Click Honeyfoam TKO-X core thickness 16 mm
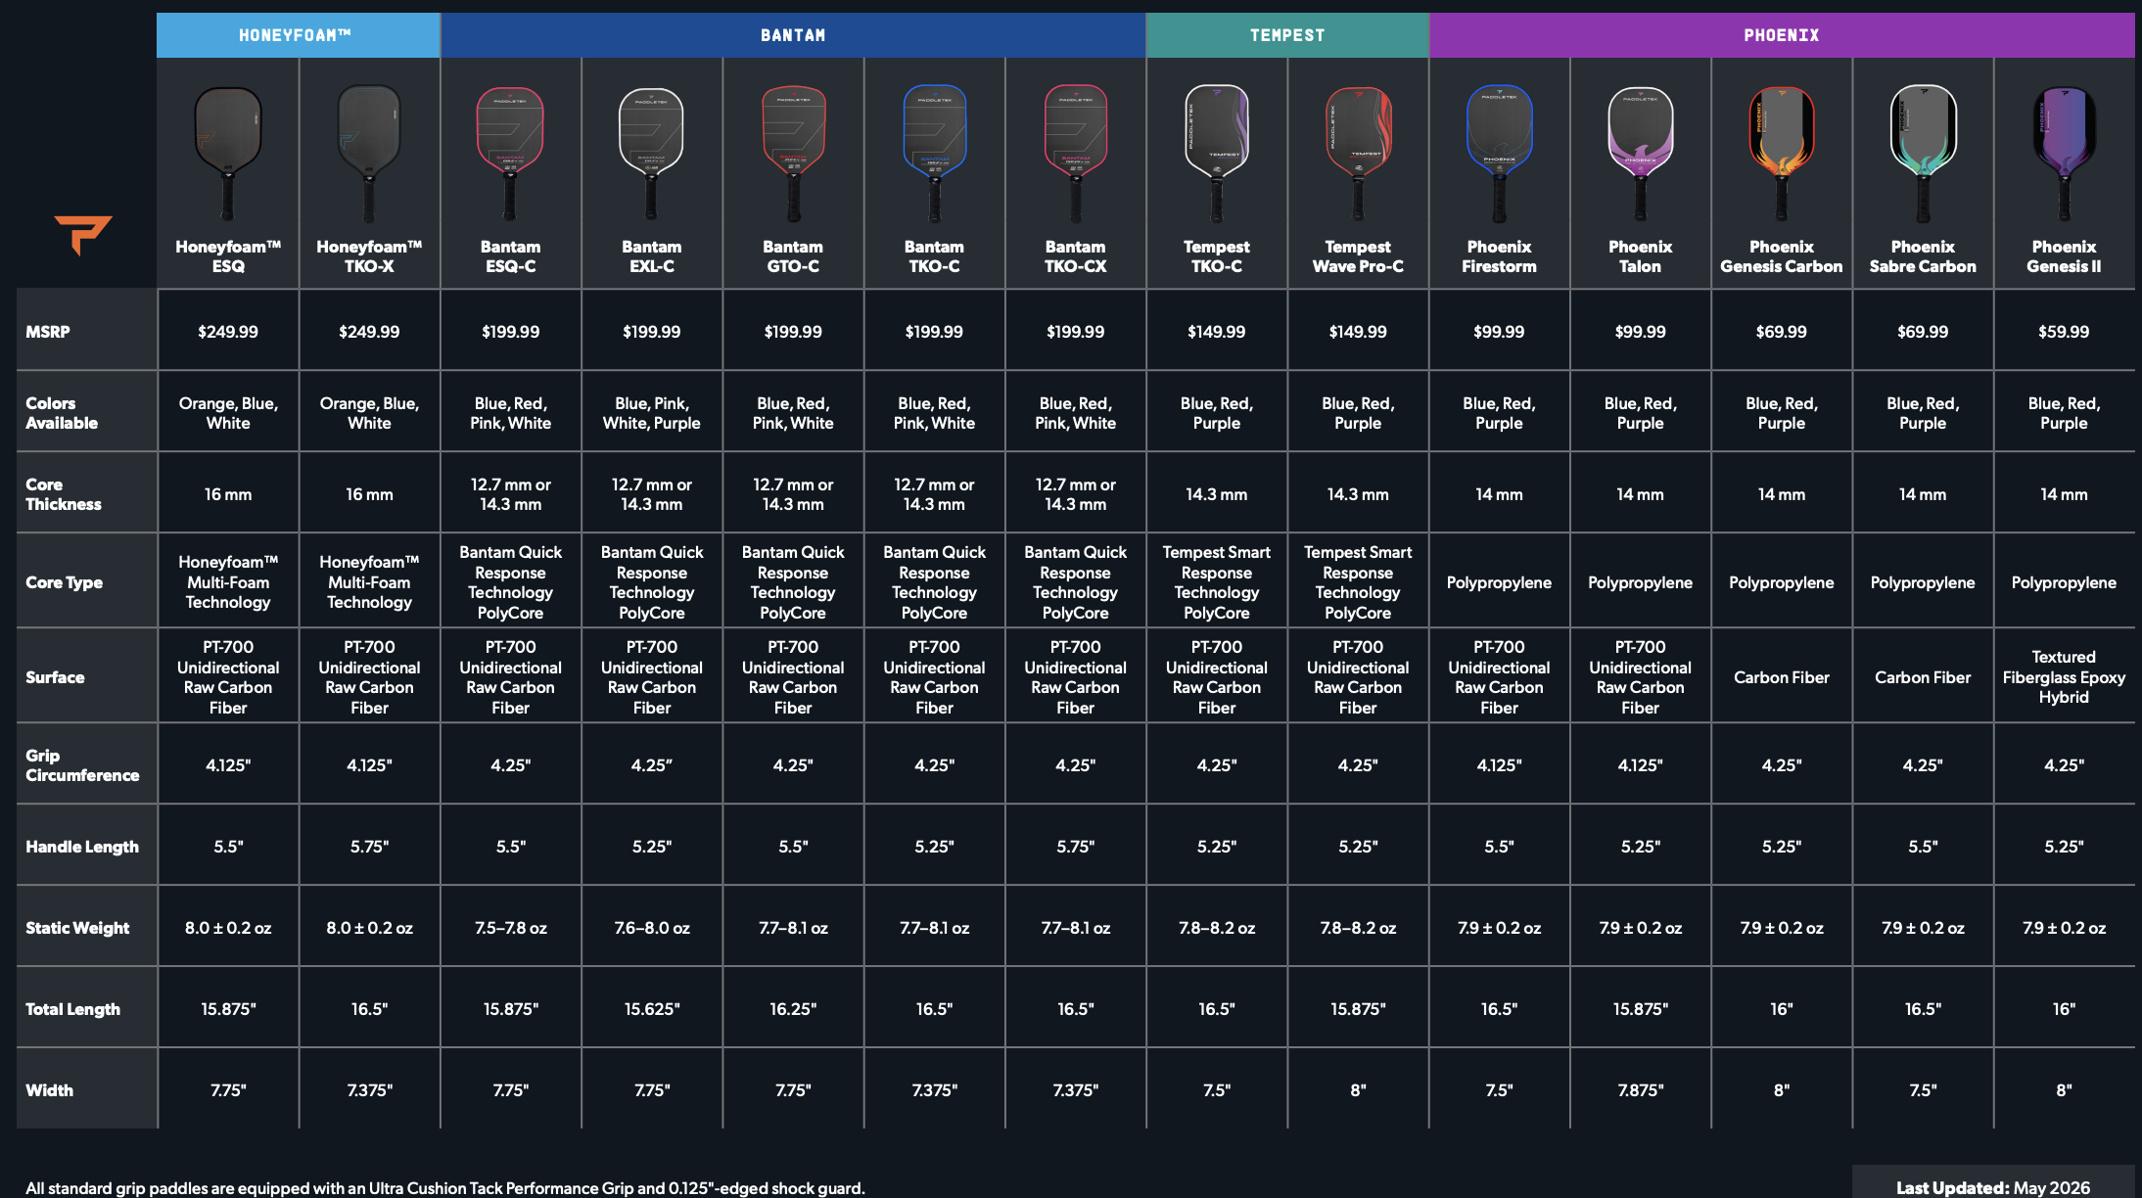This screenshot has height=1198, width=2142. [369, 494]
